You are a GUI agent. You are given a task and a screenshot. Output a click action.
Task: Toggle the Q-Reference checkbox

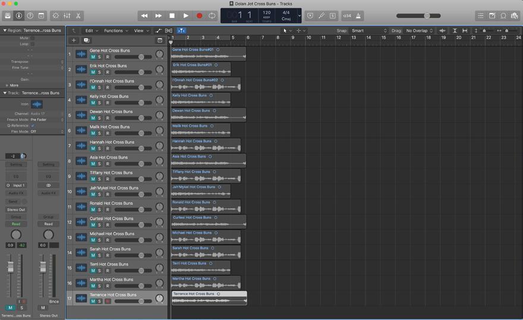pos(33,126)
